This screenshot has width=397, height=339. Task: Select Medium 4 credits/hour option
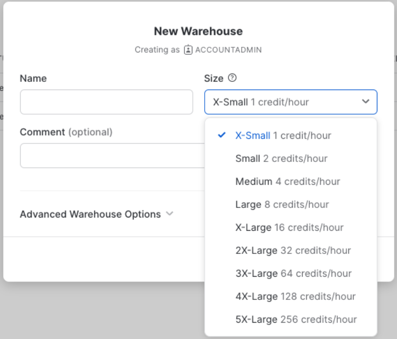(x=287, y=182)
